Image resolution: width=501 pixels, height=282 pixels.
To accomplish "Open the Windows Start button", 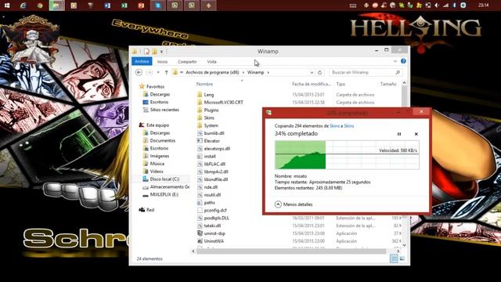I will 7,5.
